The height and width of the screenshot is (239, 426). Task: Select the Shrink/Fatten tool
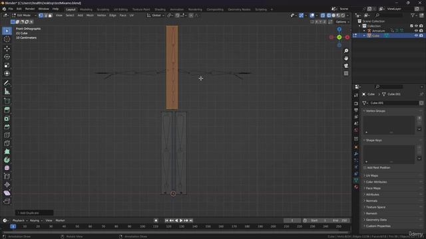tap(7, 185)
